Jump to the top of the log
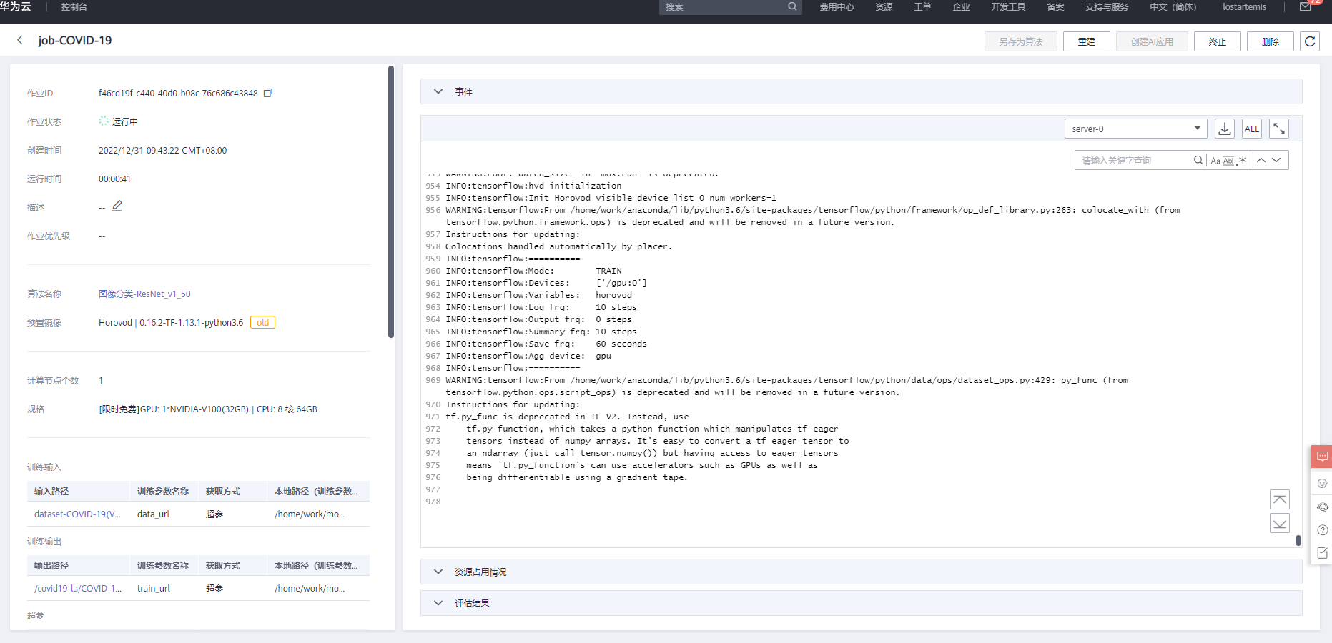Viewport: 1332px width, 643px height. pos(1280,499)
